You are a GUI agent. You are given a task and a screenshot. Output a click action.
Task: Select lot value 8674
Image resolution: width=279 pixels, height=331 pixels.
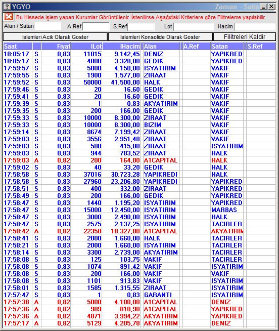(95, 132)
